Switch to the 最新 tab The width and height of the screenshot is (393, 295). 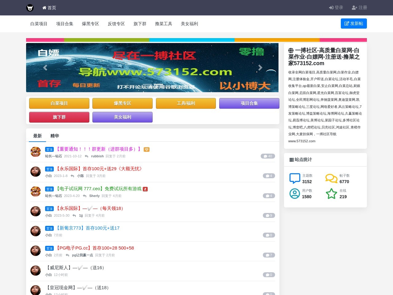[37, 136]
